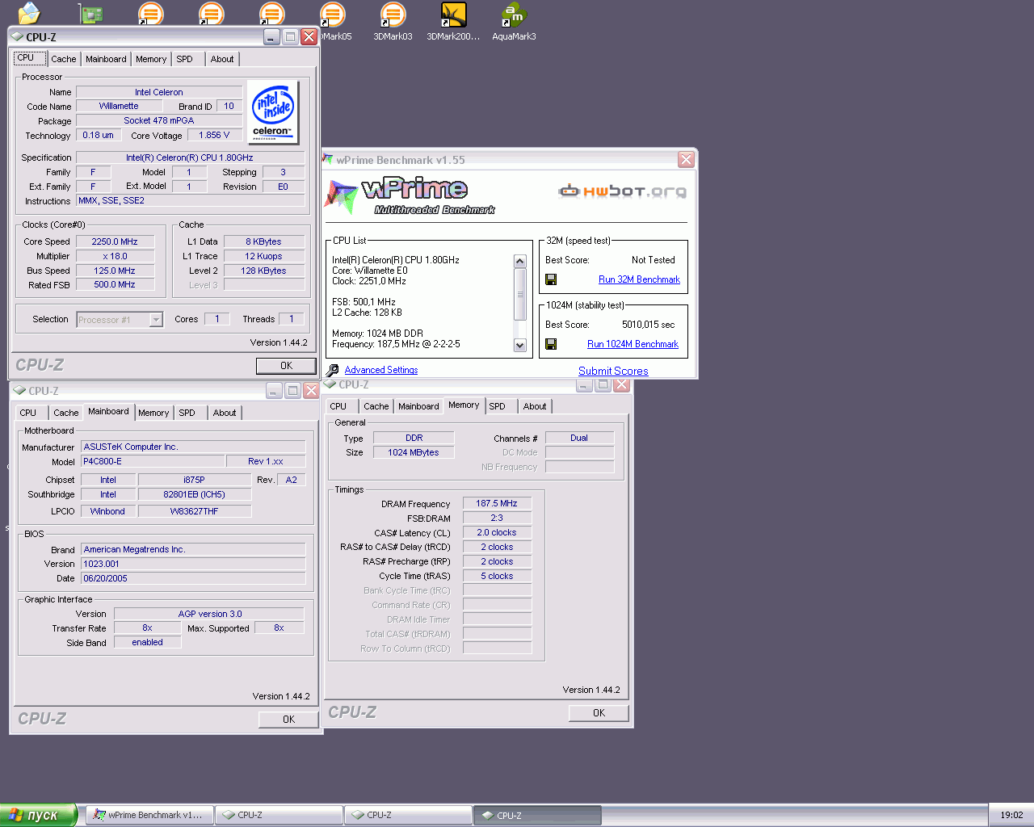
Task: Select SPD tab in top CPU-Z window
Action: tap(185, 59)
